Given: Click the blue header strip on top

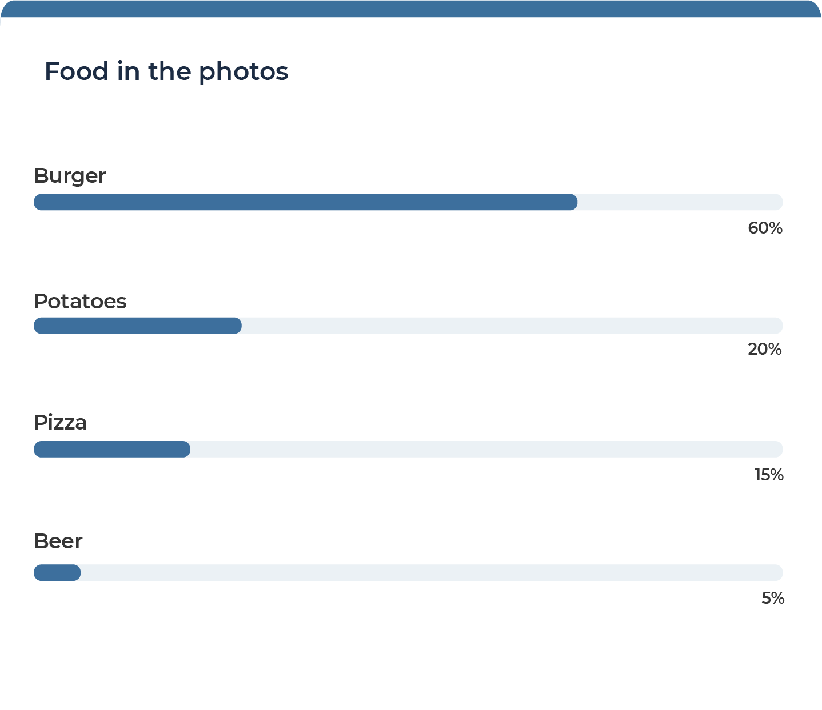Looking at the screenshot, I should (x=411, y=9).
